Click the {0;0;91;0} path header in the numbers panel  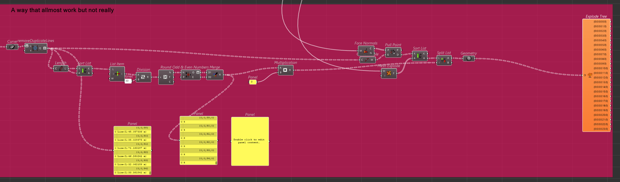coord(198,134)
